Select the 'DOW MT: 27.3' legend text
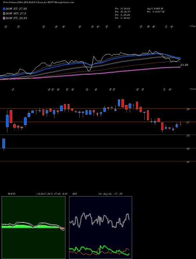The height and width of the screenshot is (259, 196). tap(16, 14)
